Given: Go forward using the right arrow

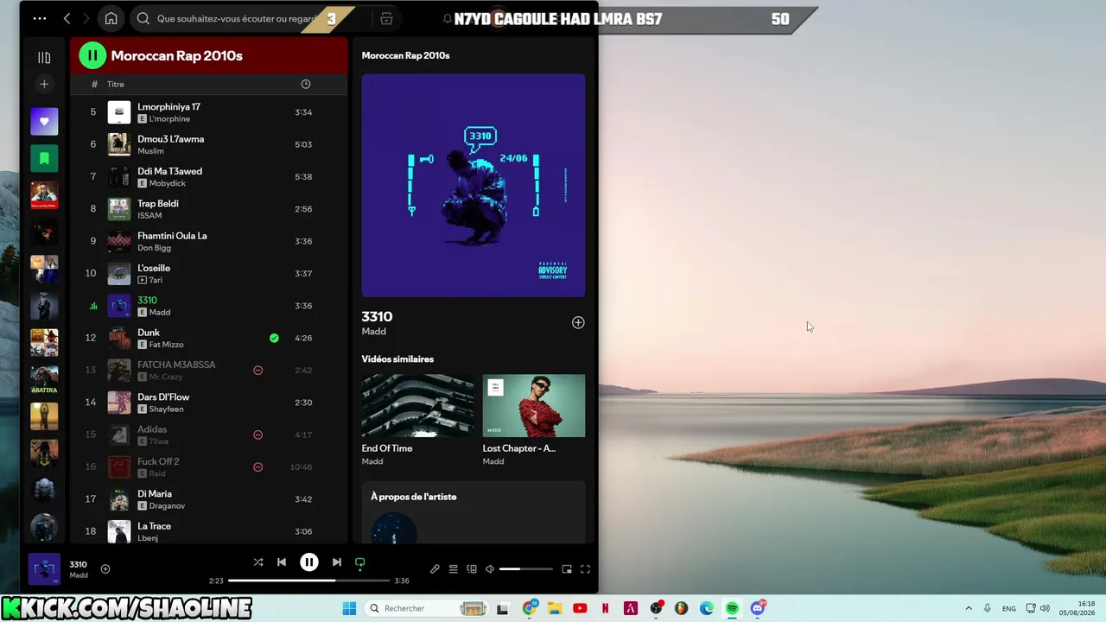Looking at the screenshot, I should coord(86,18).
